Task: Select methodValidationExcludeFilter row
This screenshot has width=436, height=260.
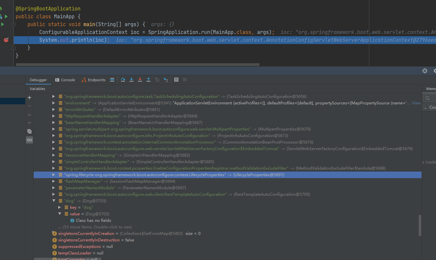Action: coord(228,168)
